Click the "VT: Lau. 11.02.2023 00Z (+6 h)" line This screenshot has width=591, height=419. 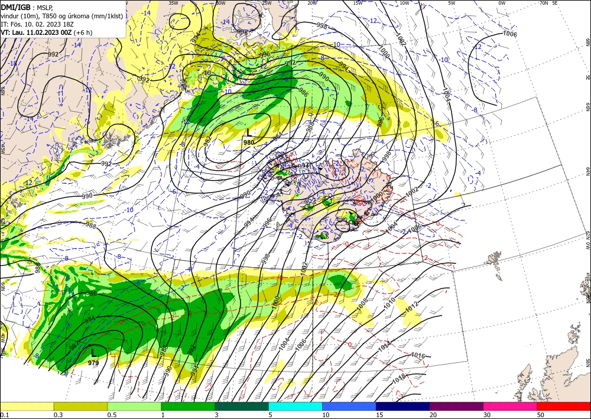[46, 33]
